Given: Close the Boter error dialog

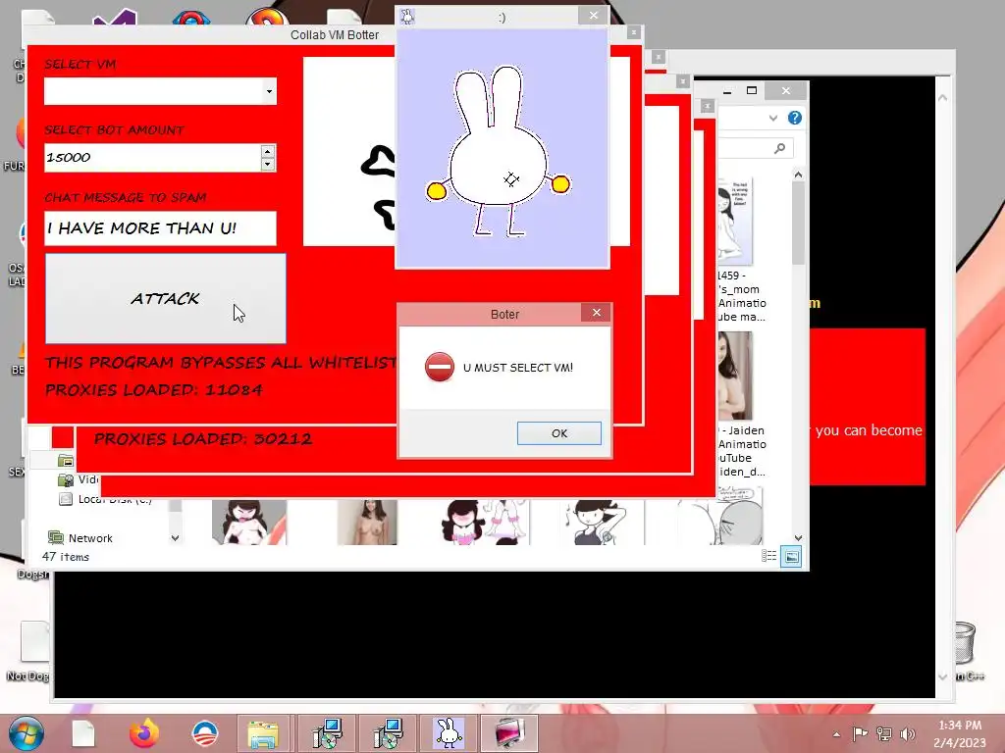Looking at the screenshot, I should click(596, 313).
